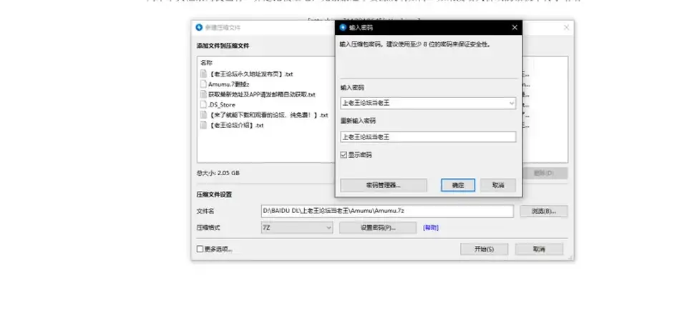The image size is (687, 321).
Task: Select file 【老王论坛介绍】.txt
Action: point(236,125)
